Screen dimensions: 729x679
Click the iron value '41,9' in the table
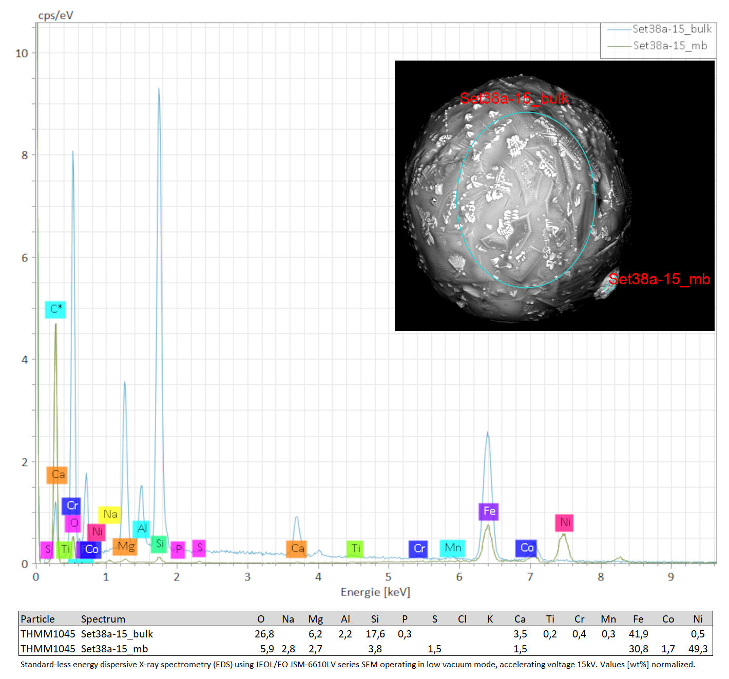pyautogui.click(x=639, y=634)
